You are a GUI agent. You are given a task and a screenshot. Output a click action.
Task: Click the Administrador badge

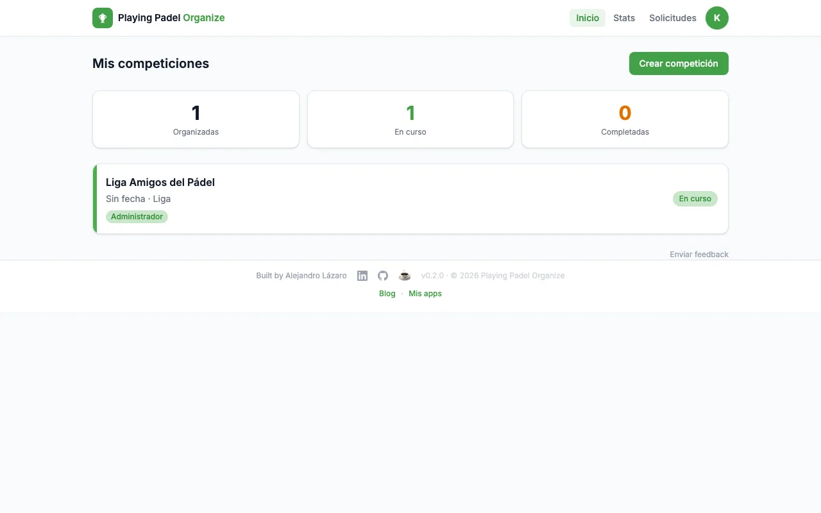tap(137, 217)
